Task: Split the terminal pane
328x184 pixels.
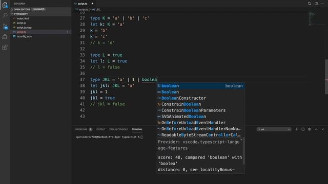Action: (x=303, y=129)
